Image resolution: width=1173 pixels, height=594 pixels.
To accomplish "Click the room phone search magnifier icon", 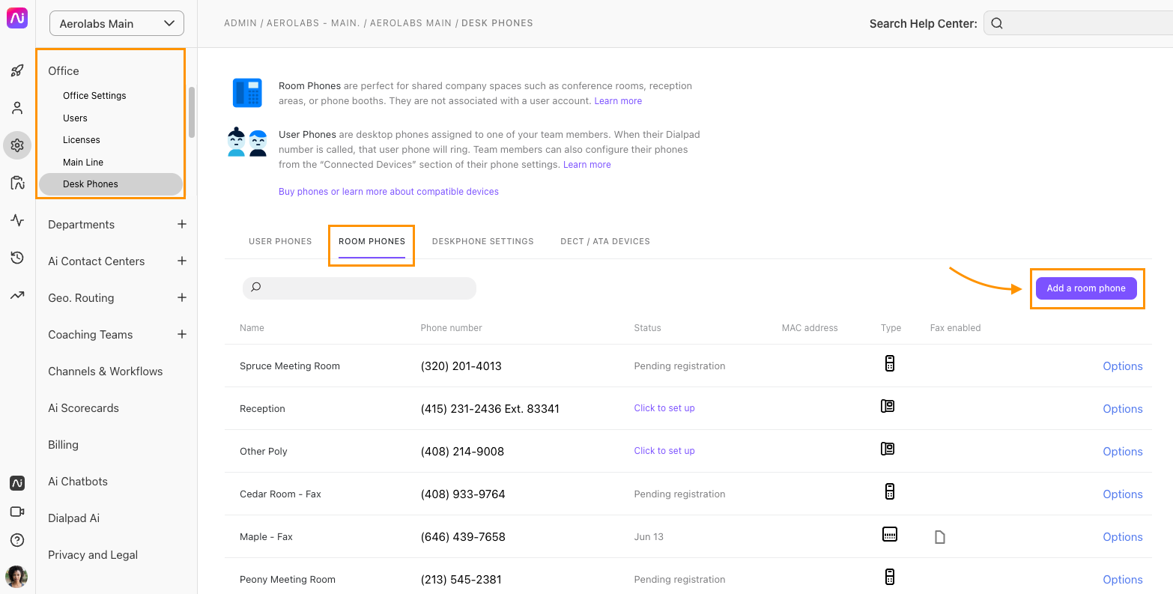I will click(256, 287).
